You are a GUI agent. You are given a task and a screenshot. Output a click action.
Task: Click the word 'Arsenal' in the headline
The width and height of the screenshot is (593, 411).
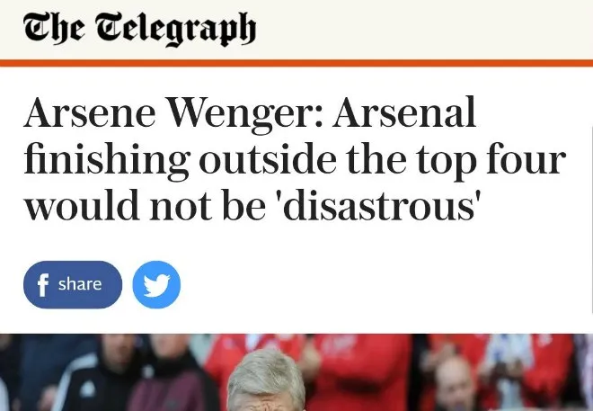tap(409, 114)
